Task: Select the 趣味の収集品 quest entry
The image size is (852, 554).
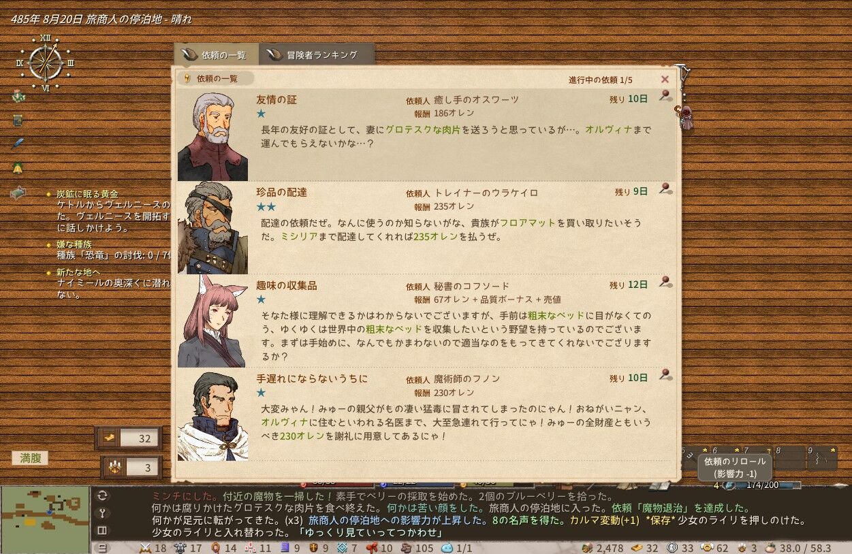Action: click(425, 320)
